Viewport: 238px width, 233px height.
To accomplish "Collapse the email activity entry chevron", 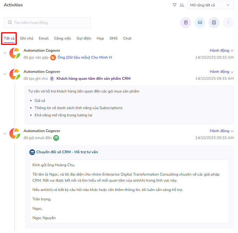I will click(5, 134).
